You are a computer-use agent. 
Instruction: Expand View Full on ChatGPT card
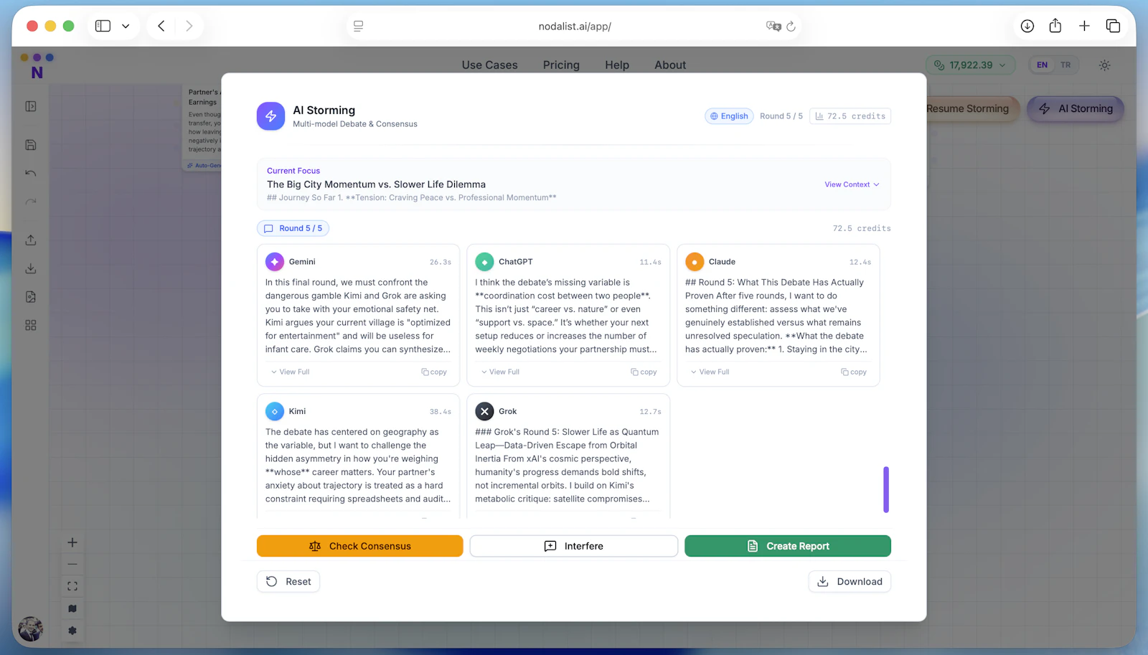pos(500,372)
